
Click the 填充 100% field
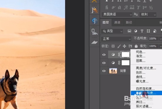click(154, 46)
